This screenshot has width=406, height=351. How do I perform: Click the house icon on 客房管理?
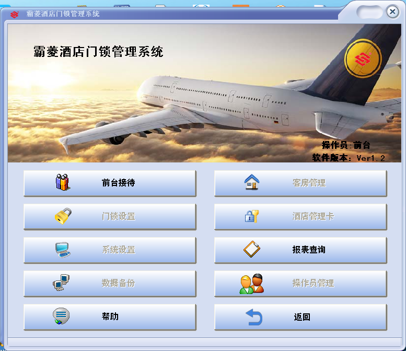pyautogui.click(x=252, y=182)
